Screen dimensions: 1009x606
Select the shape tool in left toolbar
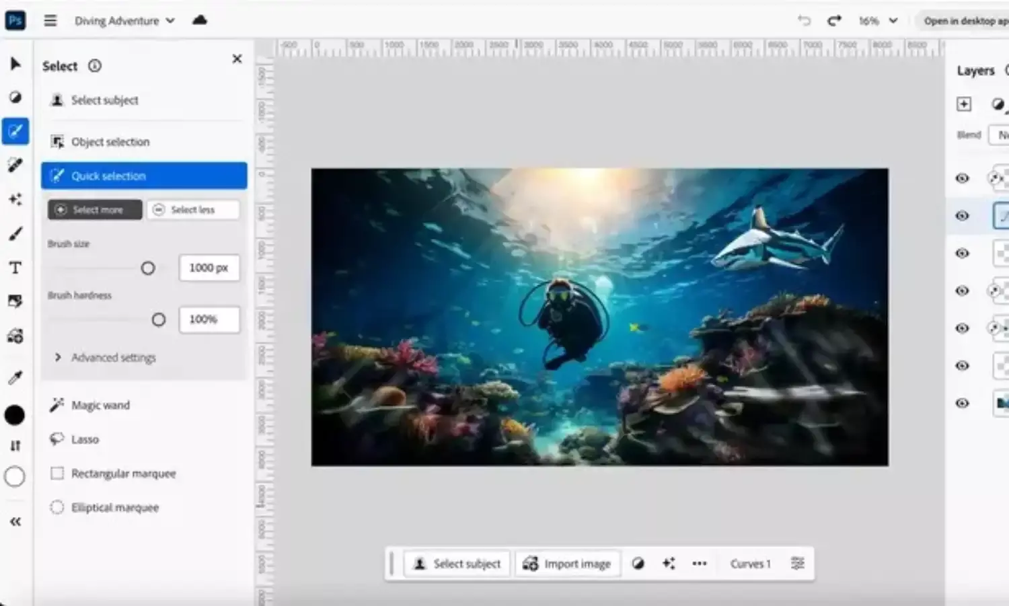tap(15, 301)
